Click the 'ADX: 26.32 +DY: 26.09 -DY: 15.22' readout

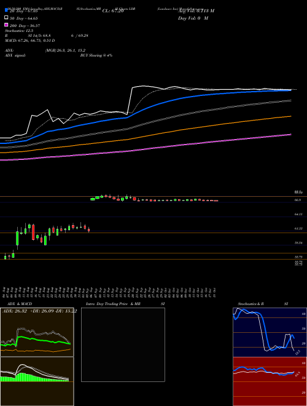[x=39, y=311]
